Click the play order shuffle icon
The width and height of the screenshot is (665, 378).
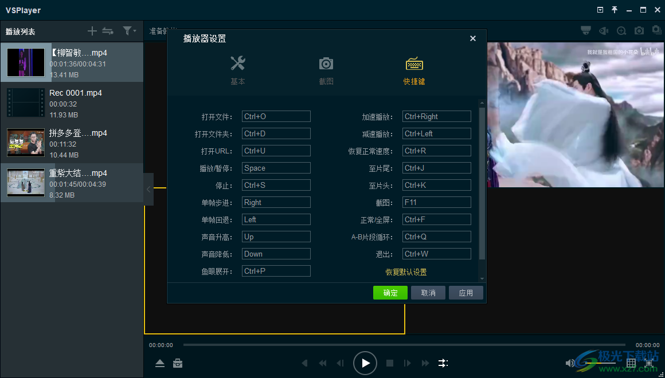443,363
